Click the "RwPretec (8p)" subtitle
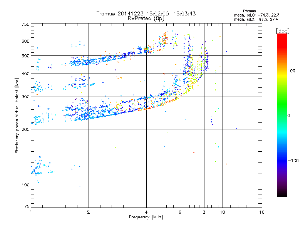308x231 pixels. coord(146,18)
